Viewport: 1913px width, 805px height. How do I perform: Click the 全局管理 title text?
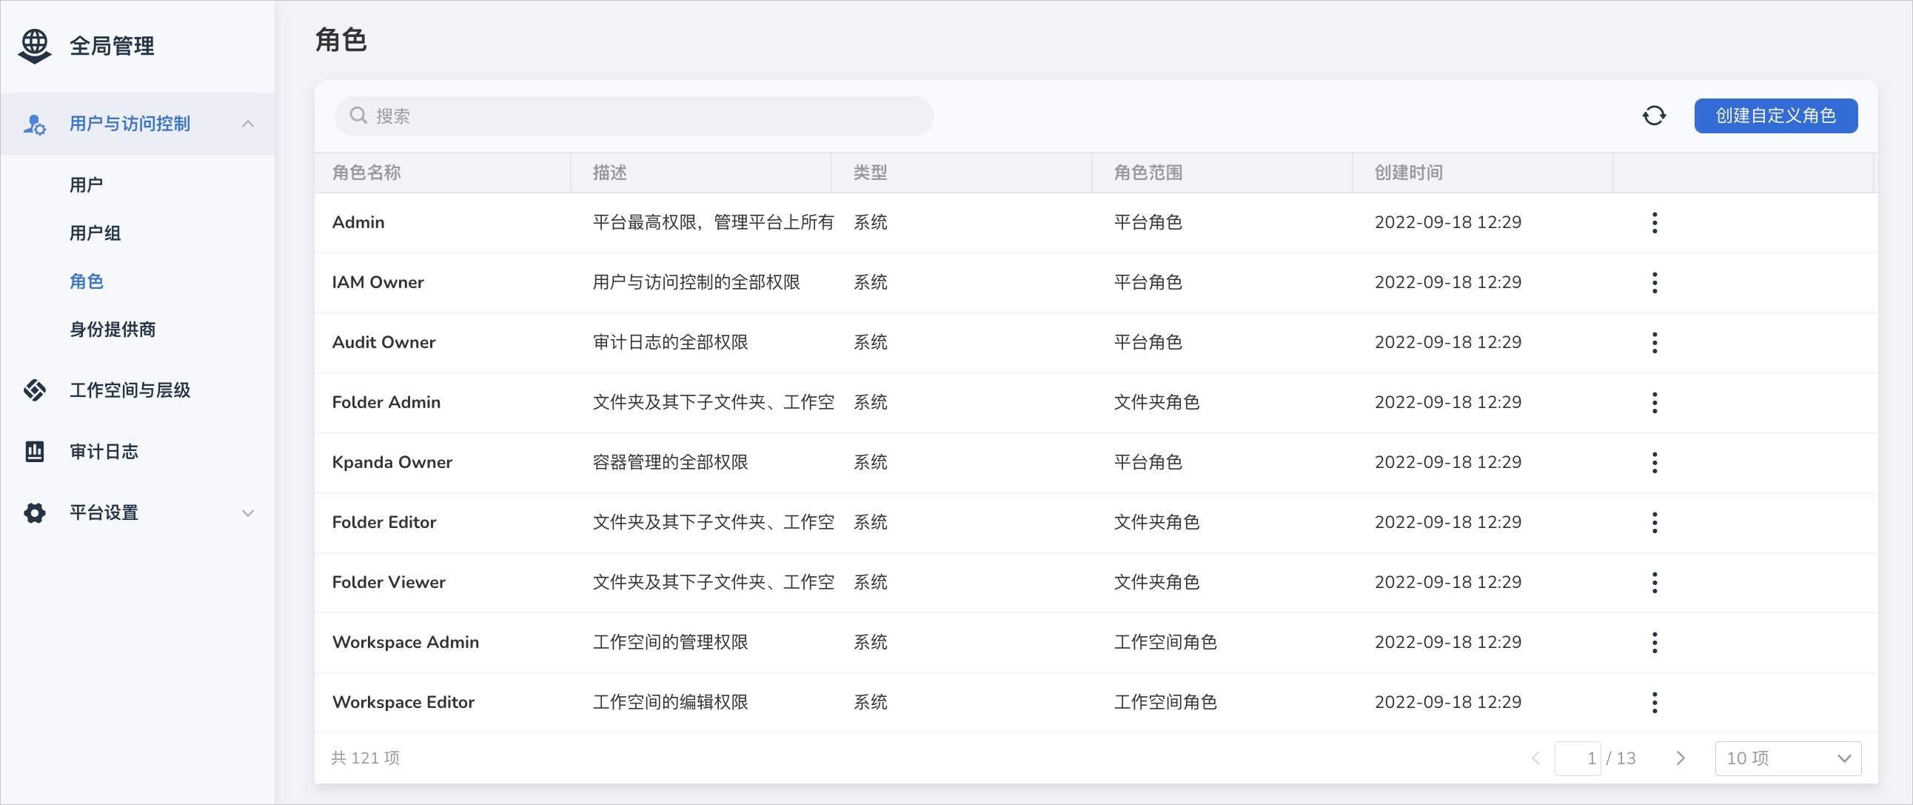[112, 46]
